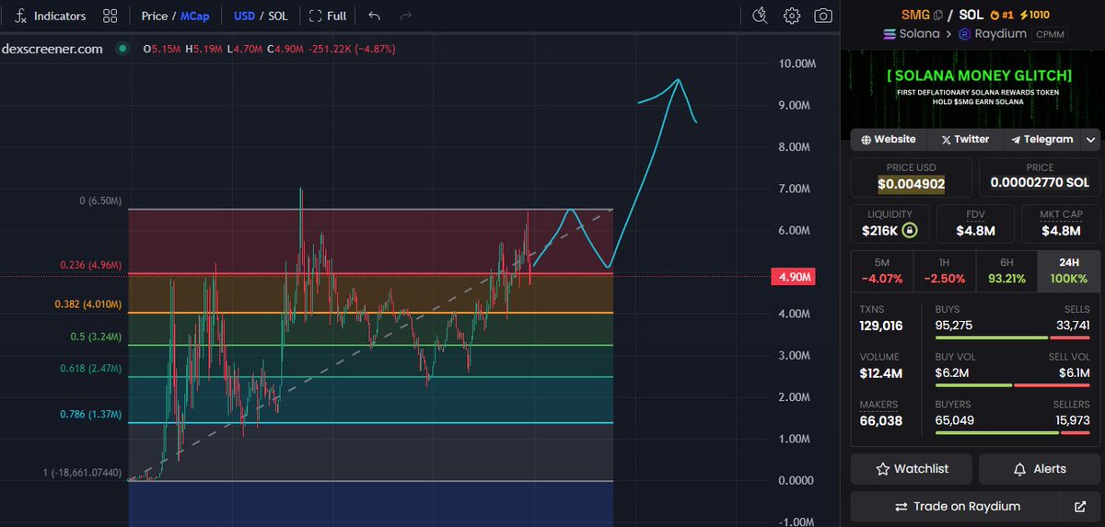
Task: Copy SMG token address icon
Action: (938, 15)
